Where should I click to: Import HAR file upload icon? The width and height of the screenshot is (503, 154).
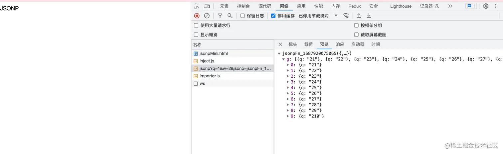(x=359, y=16)
